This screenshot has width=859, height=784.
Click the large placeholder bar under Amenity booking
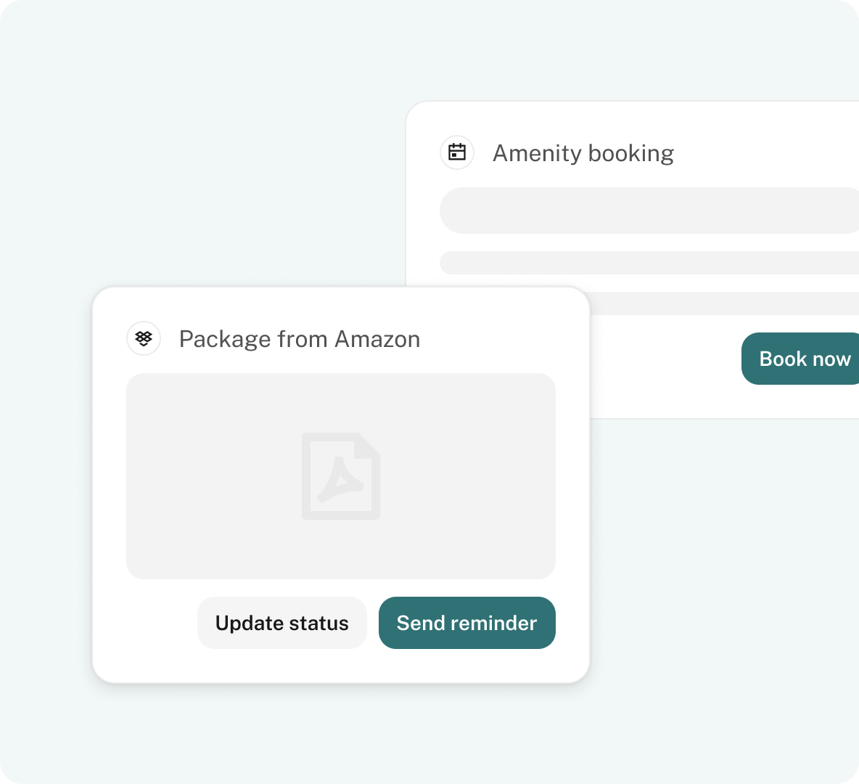tap(649, 211)
